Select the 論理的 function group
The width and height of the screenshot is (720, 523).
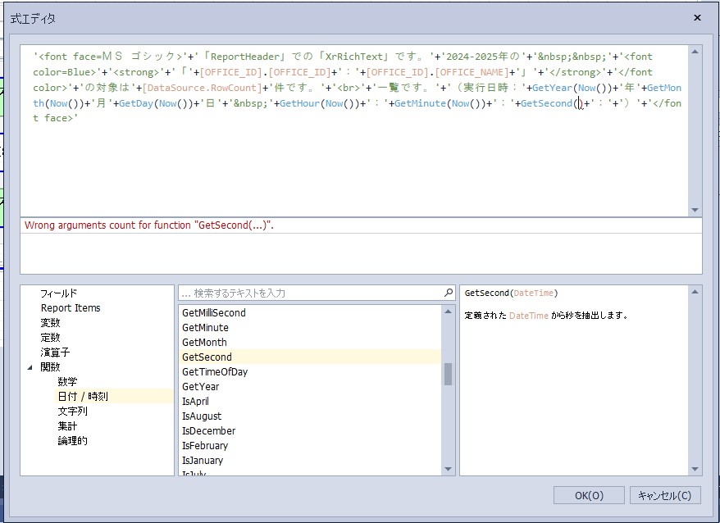pos(72,440)
